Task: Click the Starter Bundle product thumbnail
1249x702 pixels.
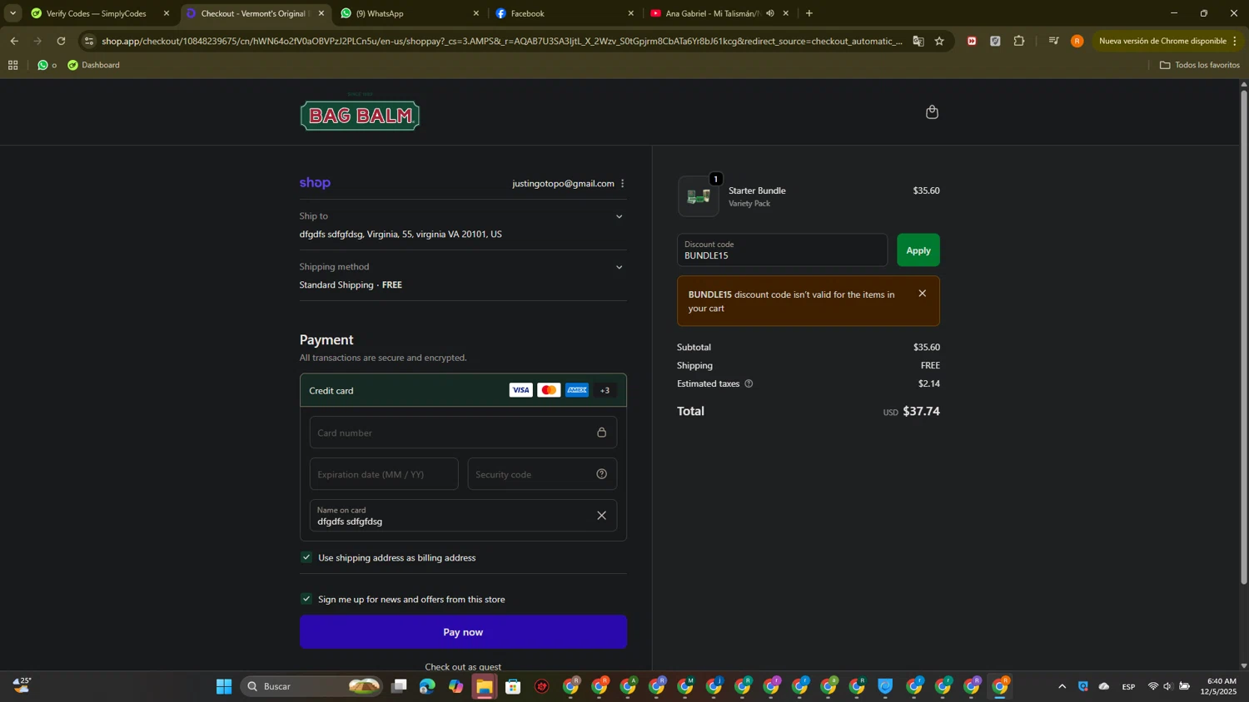Action: pos(698,196)
